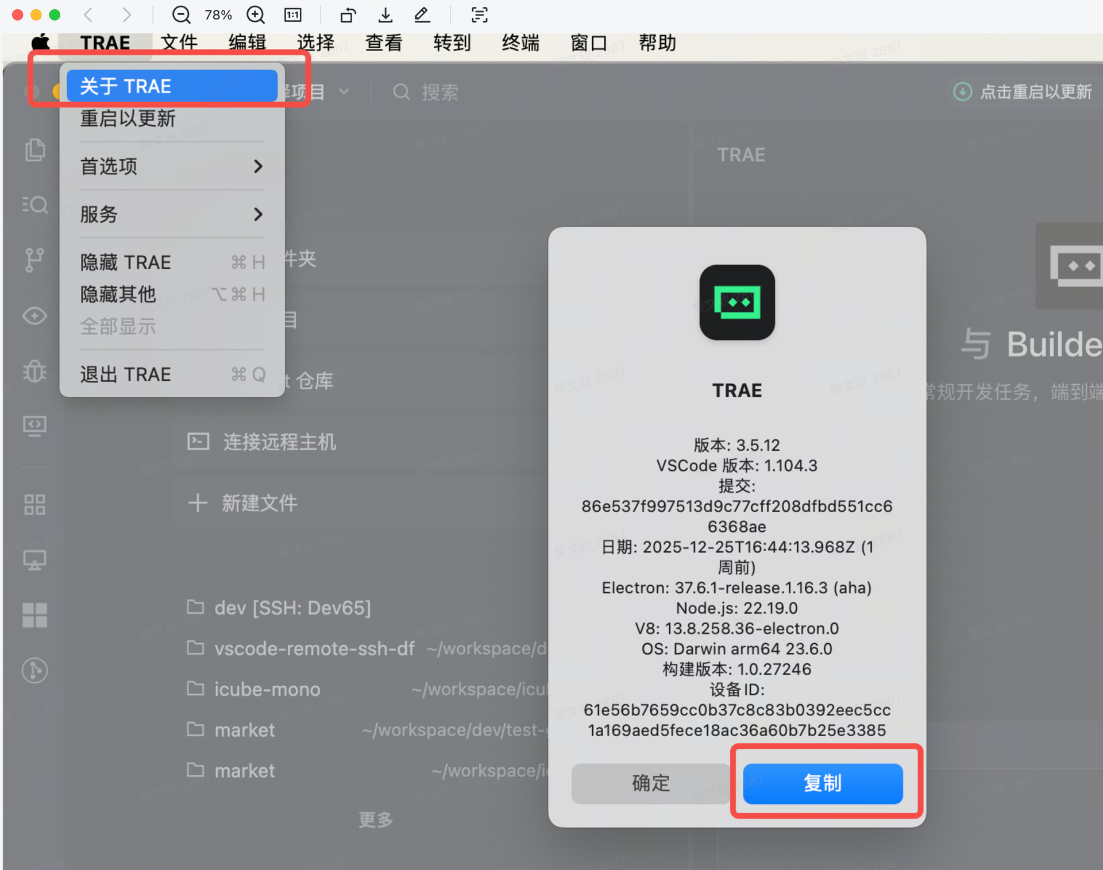Open the Remote Explorer monitor-code icon
Screen dimensions: 1103x870
click(34, 426)
